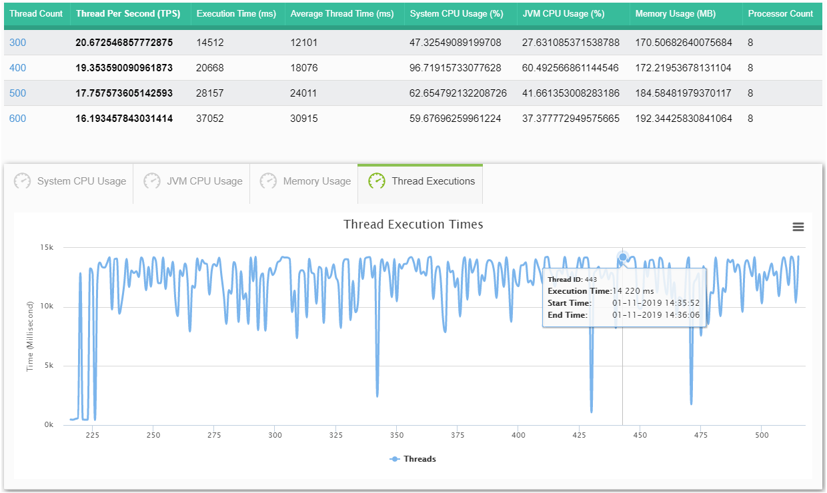827x493 pixels.
Task: Sort by the Processor Count header
Action: [781, 13]
